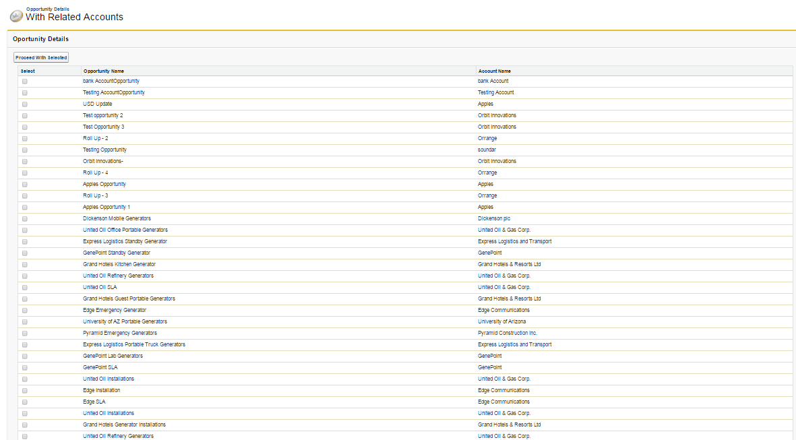The image size is (796, 440).
Task: Check the box for Roll Up - 2
Action: [x=25, y=139]
